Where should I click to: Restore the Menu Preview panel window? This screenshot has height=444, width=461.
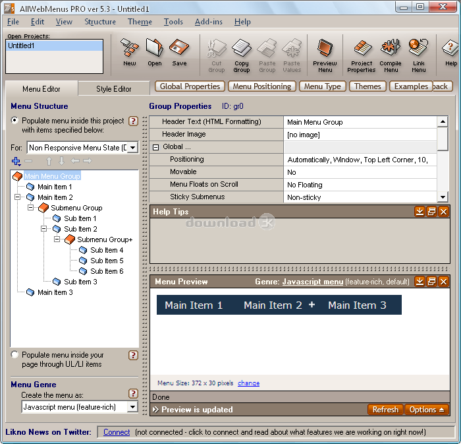click(431, 282)
